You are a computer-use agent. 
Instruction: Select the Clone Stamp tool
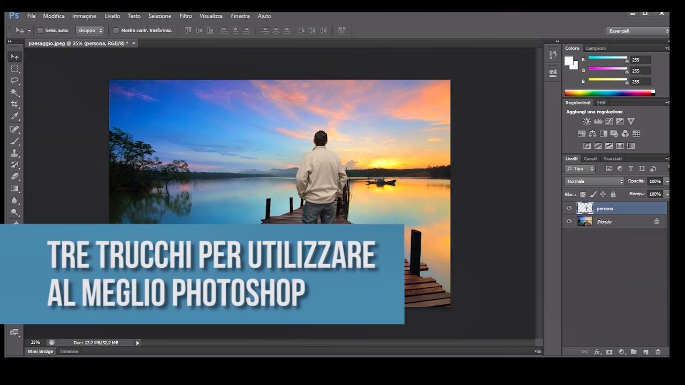click(14, 153)
